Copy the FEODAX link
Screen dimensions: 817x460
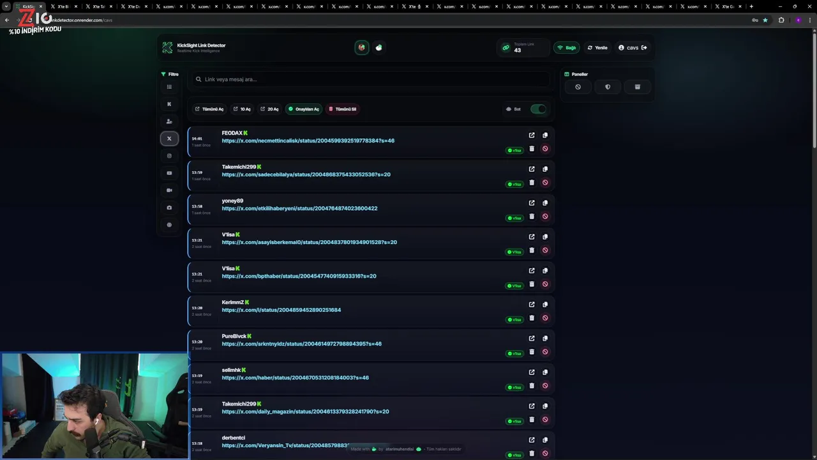(545, 135)
